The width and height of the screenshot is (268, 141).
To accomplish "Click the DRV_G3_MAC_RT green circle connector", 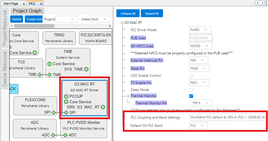I will tap(103, 107).
